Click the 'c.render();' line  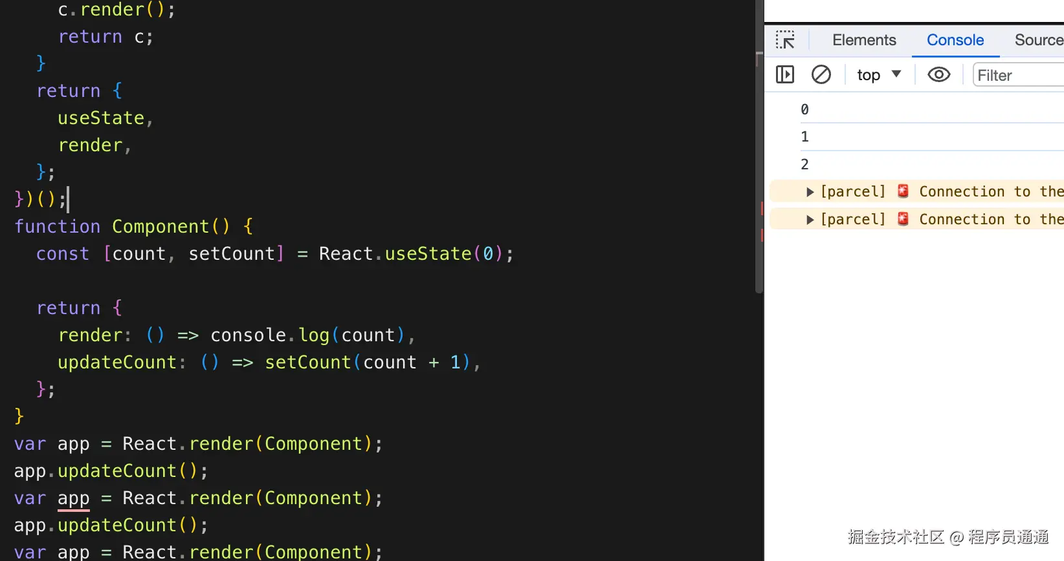pos(116,9)
